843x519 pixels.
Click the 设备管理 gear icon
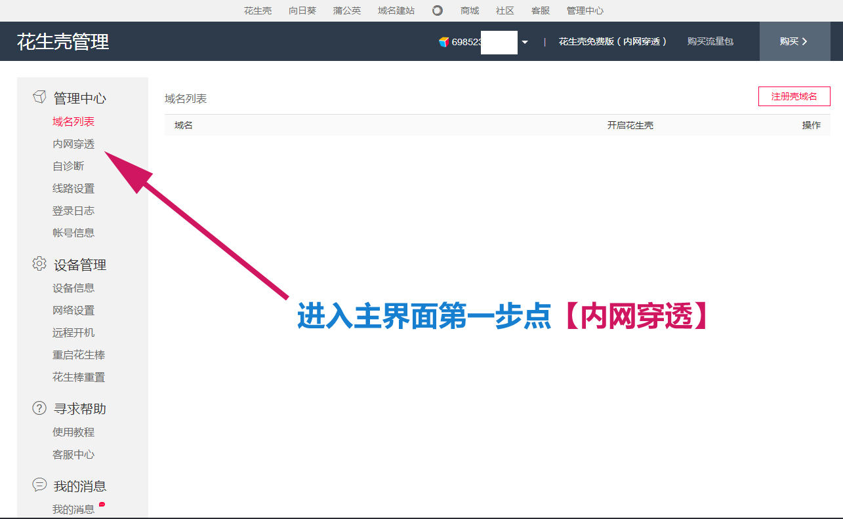(39, 263)
